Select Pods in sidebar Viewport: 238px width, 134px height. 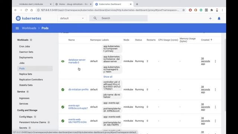point(35,68)
